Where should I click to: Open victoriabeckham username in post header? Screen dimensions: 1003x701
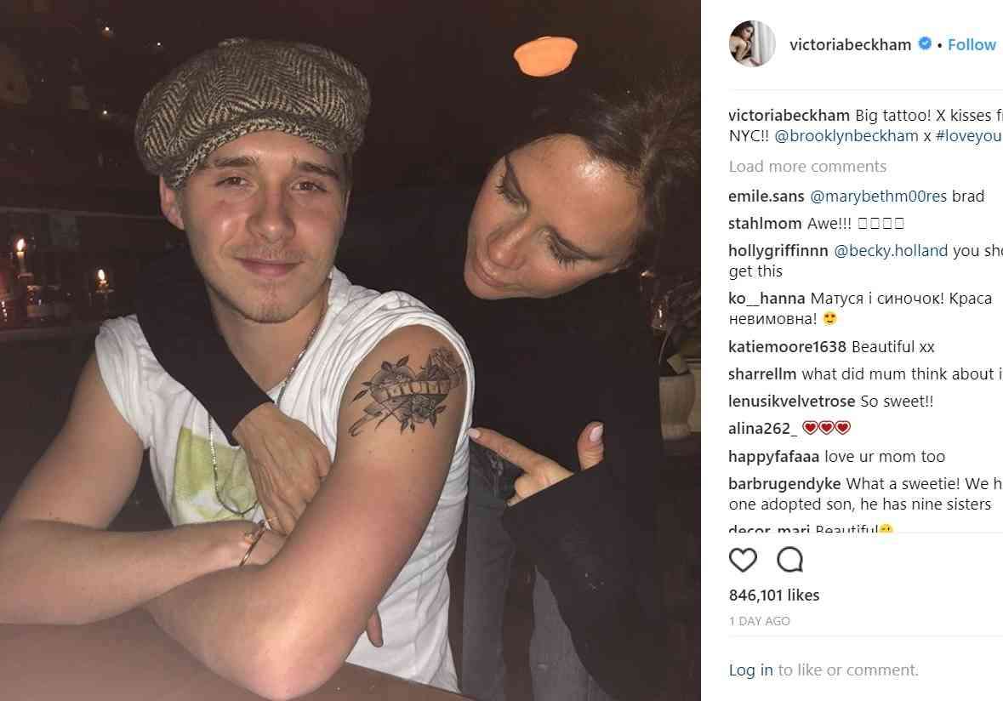tap(850, 45)
